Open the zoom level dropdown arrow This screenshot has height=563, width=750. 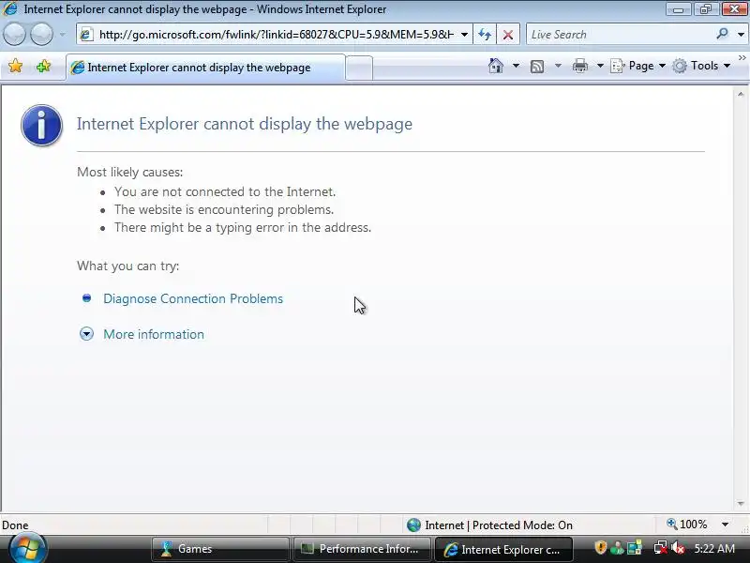pos(725,525)
